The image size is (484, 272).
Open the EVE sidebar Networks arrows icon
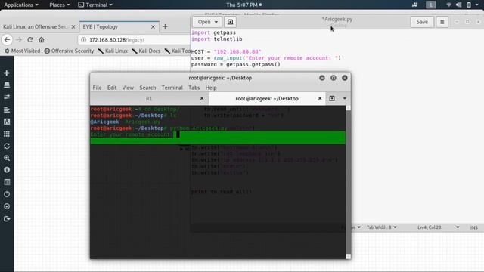(x=7, y=97)
